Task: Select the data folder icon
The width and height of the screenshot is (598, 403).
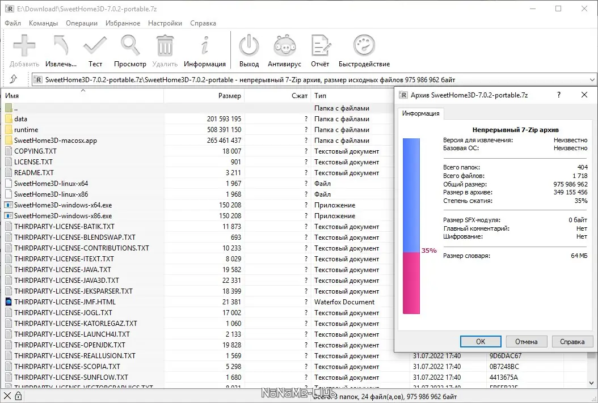Action: pyautogui.click(x=9, y=119)
